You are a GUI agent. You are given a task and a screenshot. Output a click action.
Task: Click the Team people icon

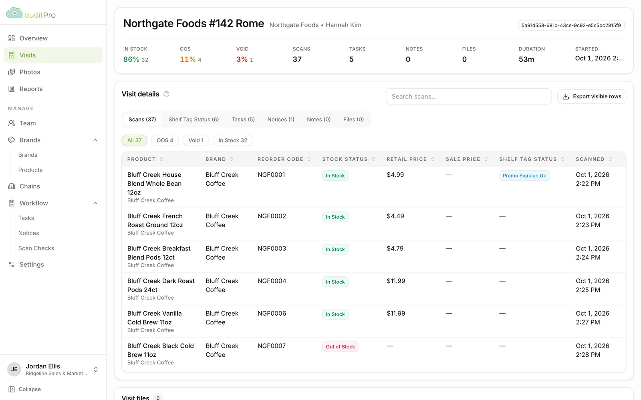coord(12,123)
